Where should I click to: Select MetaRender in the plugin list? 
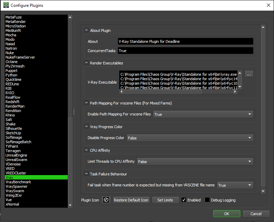(x=36, y=22)
